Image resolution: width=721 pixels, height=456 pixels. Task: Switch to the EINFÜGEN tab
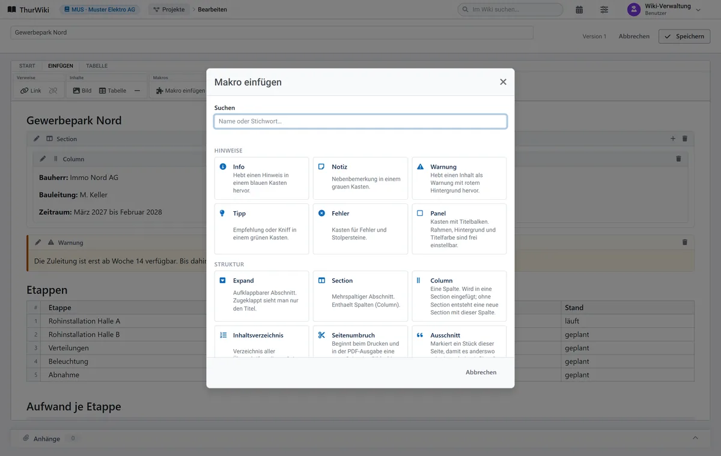(61, 66)
